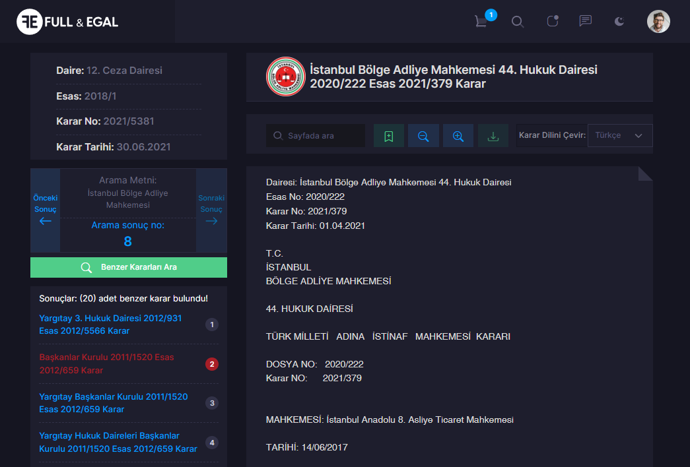Image resolution: width=690 pixels, height=467 pixels.
Task: Open the user profile avatar
Action: point(658,21)
